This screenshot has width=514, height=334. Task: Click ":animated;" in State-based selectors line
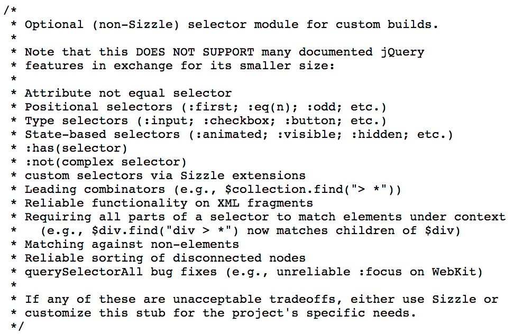click(x=232, y=135)
